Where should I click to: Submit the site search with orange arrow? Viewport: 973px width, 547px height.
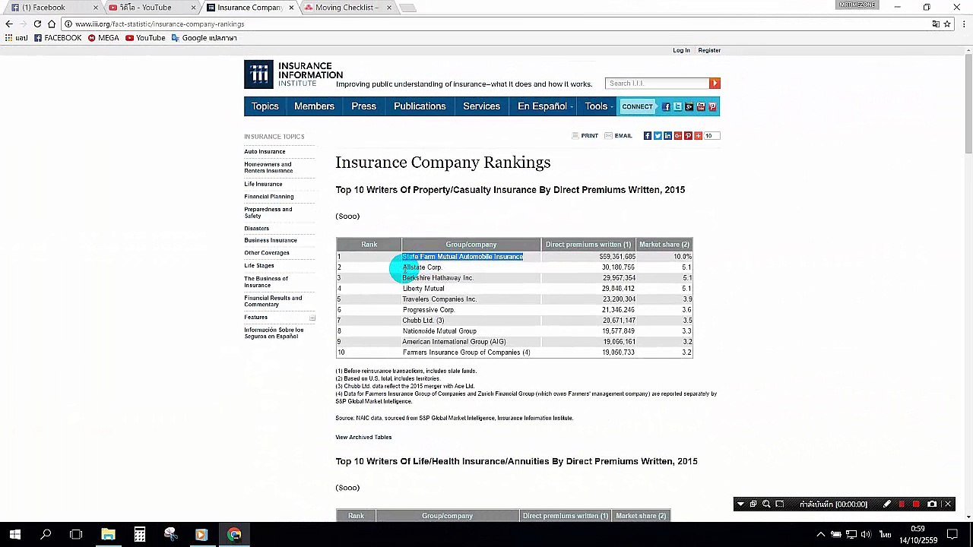[x=715, y=84]
